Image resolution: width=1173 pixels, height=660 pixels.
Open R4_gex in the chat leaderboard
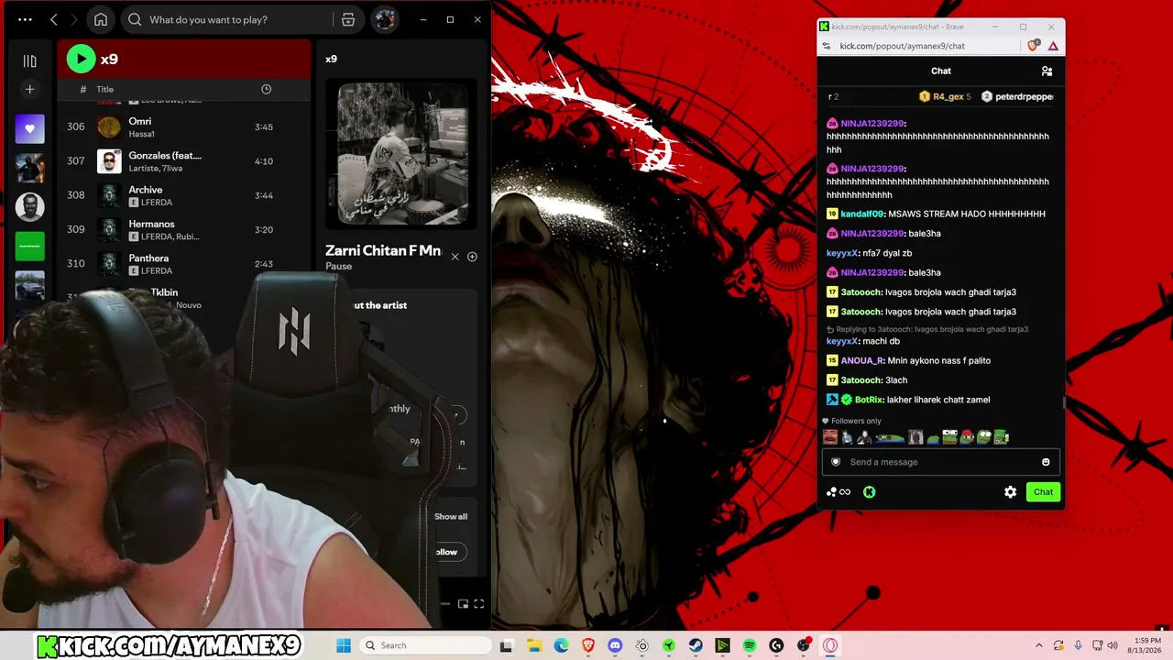click(x=945, y=96)
